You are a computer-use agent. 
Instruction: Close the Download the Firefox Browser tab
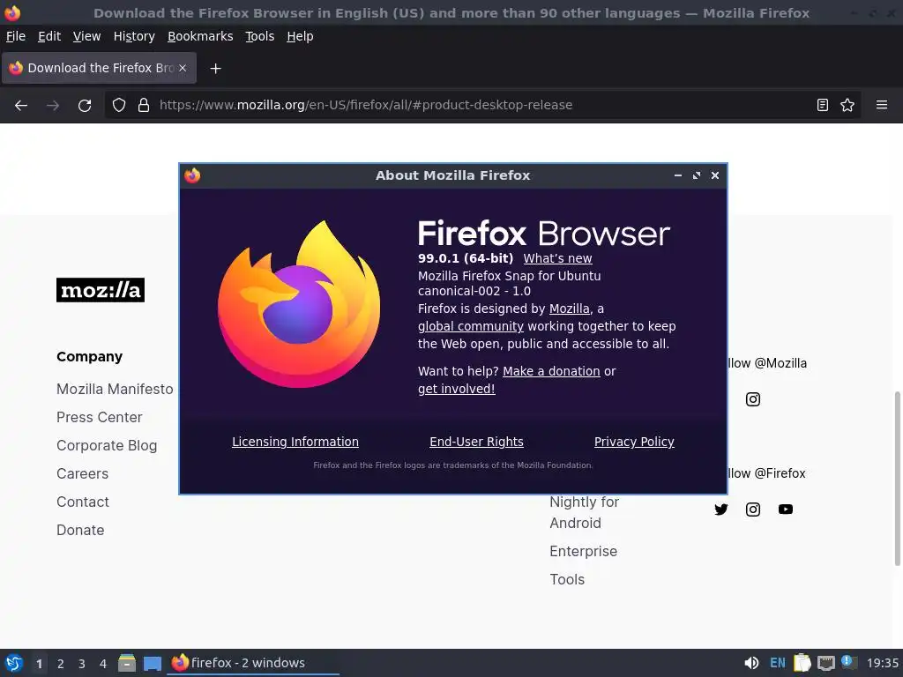(183, 68)
